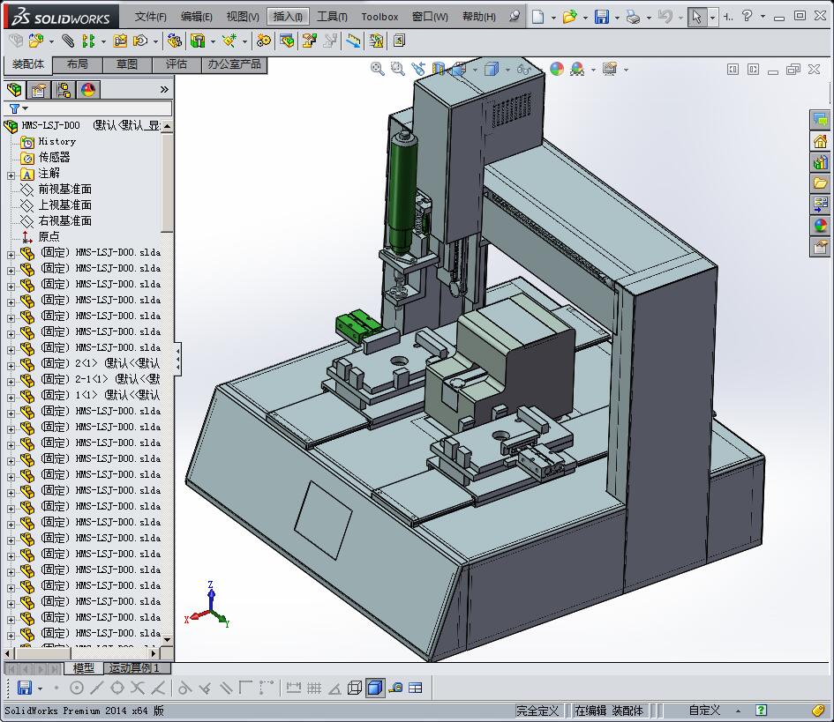This screenshot has height=722, width=834.
Task: Open the Edit Appearance color sphere icon
Action: (x=557, y=69)
